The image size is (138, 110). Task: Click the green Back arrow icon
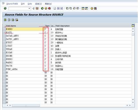pos(42,8)
